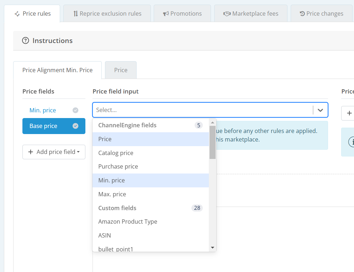Select the Base price field button
Image resolution: width=354 pixels, height=272 pixels.
point(43,126)
